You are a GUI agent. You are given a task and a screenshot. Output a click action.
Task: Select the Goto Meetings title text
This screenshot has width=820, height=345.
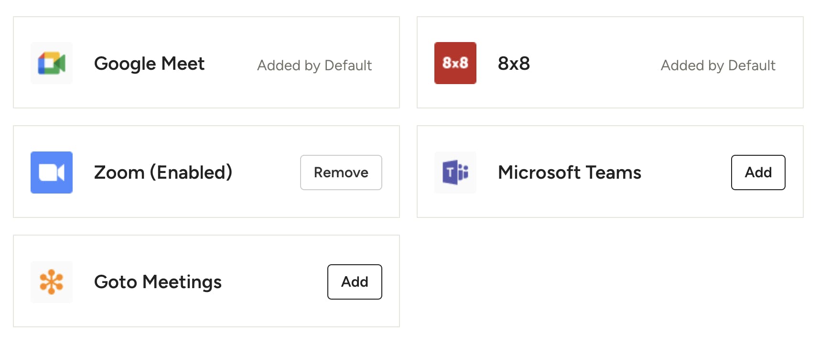pyautogui.click(x=158, y=282)
